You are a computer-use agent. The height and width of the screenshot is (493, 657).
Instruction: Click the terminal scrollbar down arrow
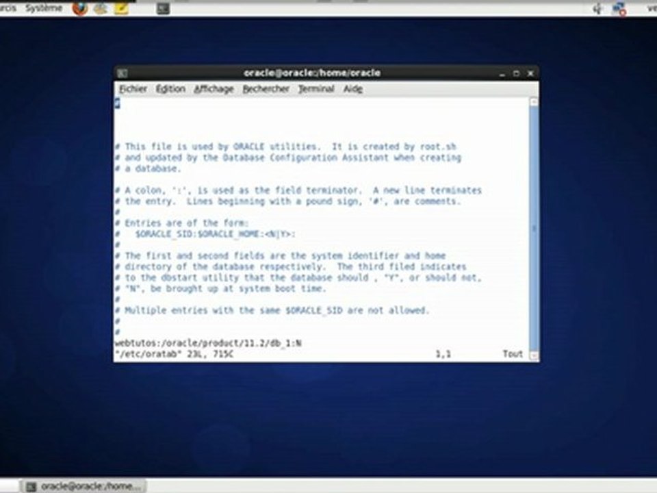click(x=534, y=355)
